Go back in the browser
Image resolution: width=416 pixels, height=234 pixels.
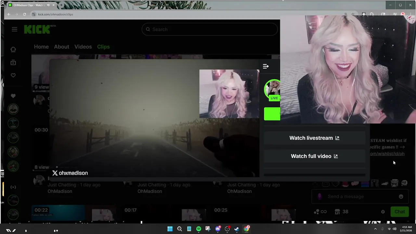pyautogui.click(x=9, y=14)
